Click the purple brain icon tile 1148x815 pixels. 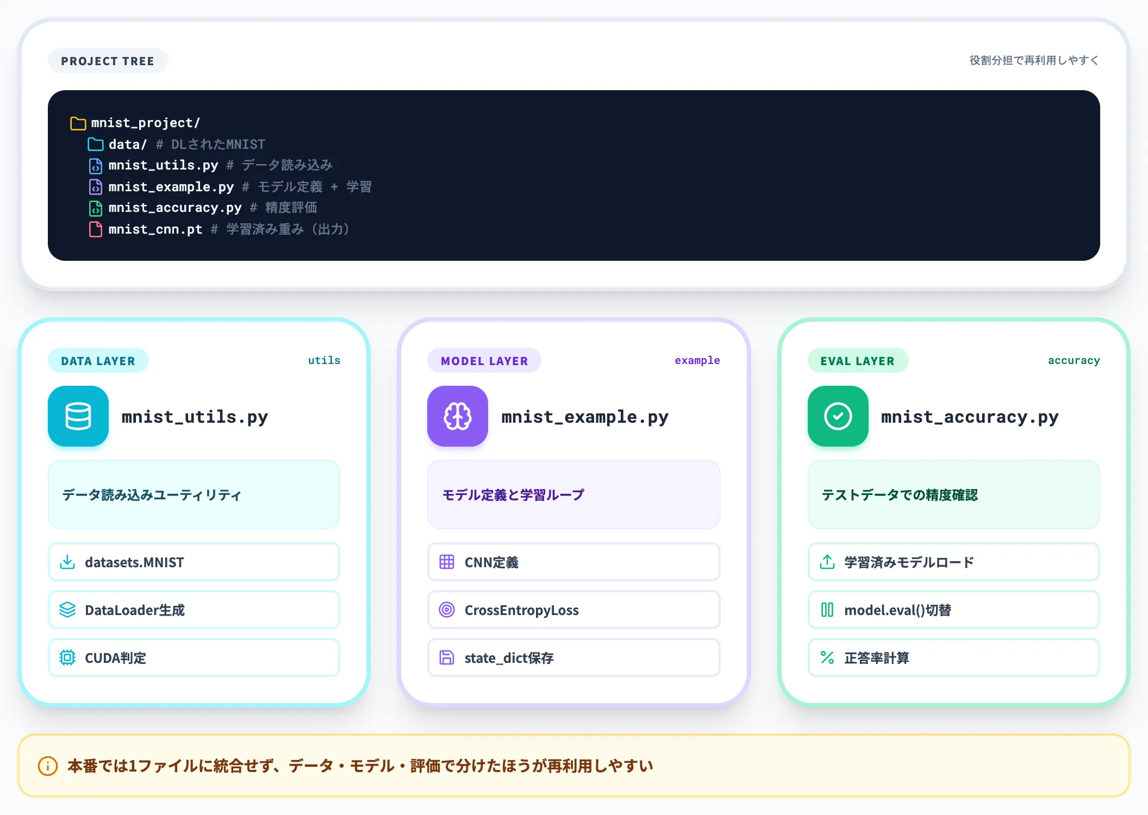pyautogui.click(x=458, y=416)
